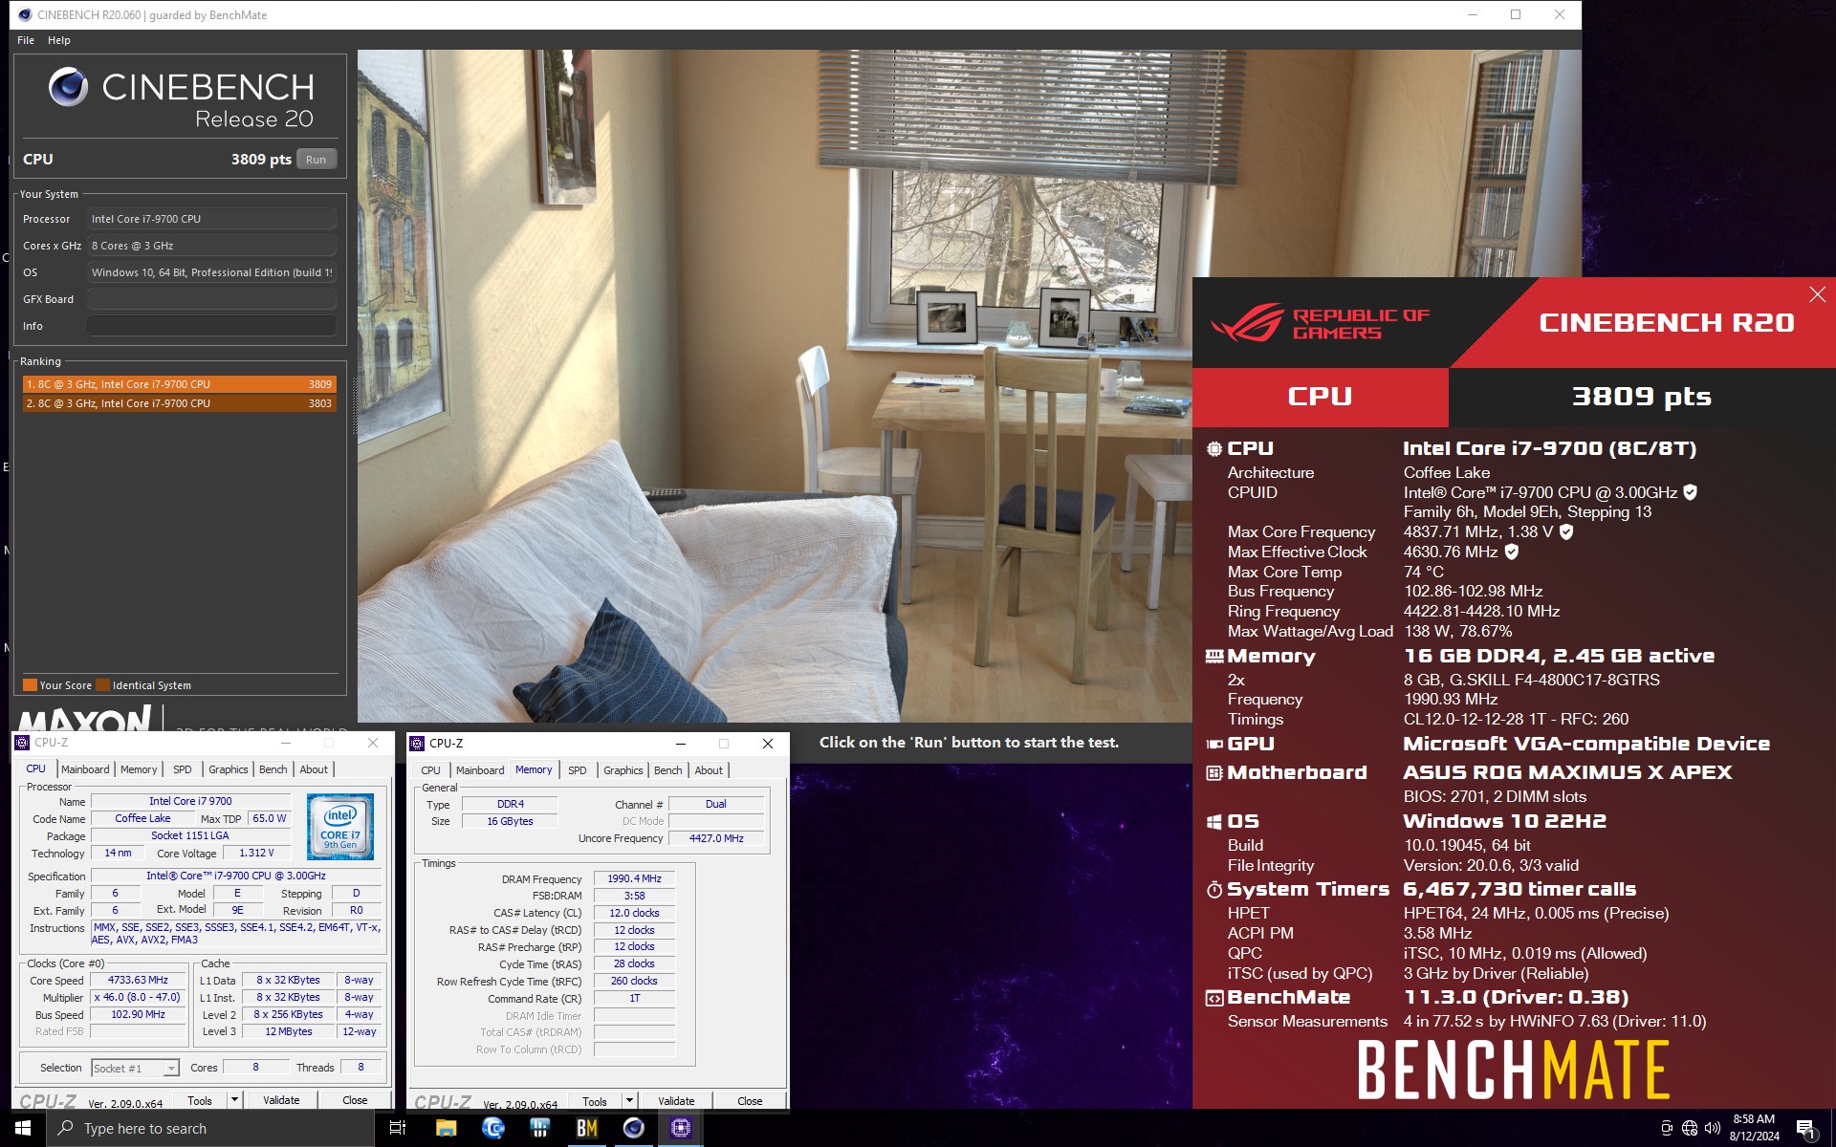
Task: Select the SPD tab in the CPU-Z Memory window
Action: click(578, 770)
